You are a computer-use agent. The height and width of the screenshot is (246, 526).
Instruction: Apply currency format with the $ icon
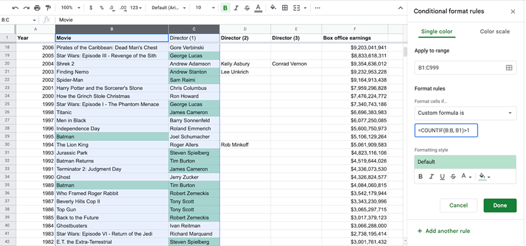coord(91,8)
